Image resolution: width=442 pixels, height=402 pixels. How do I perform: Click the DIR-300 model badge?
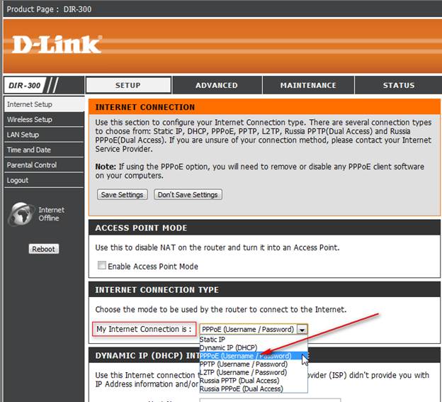(25, 85)
